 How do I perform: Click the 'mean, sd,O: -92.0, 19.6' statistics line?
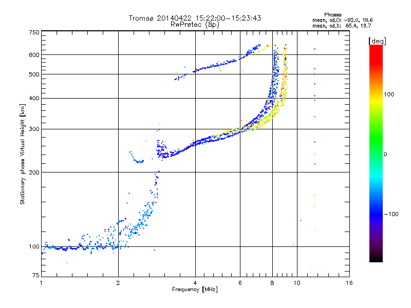[x=342, y=20]
